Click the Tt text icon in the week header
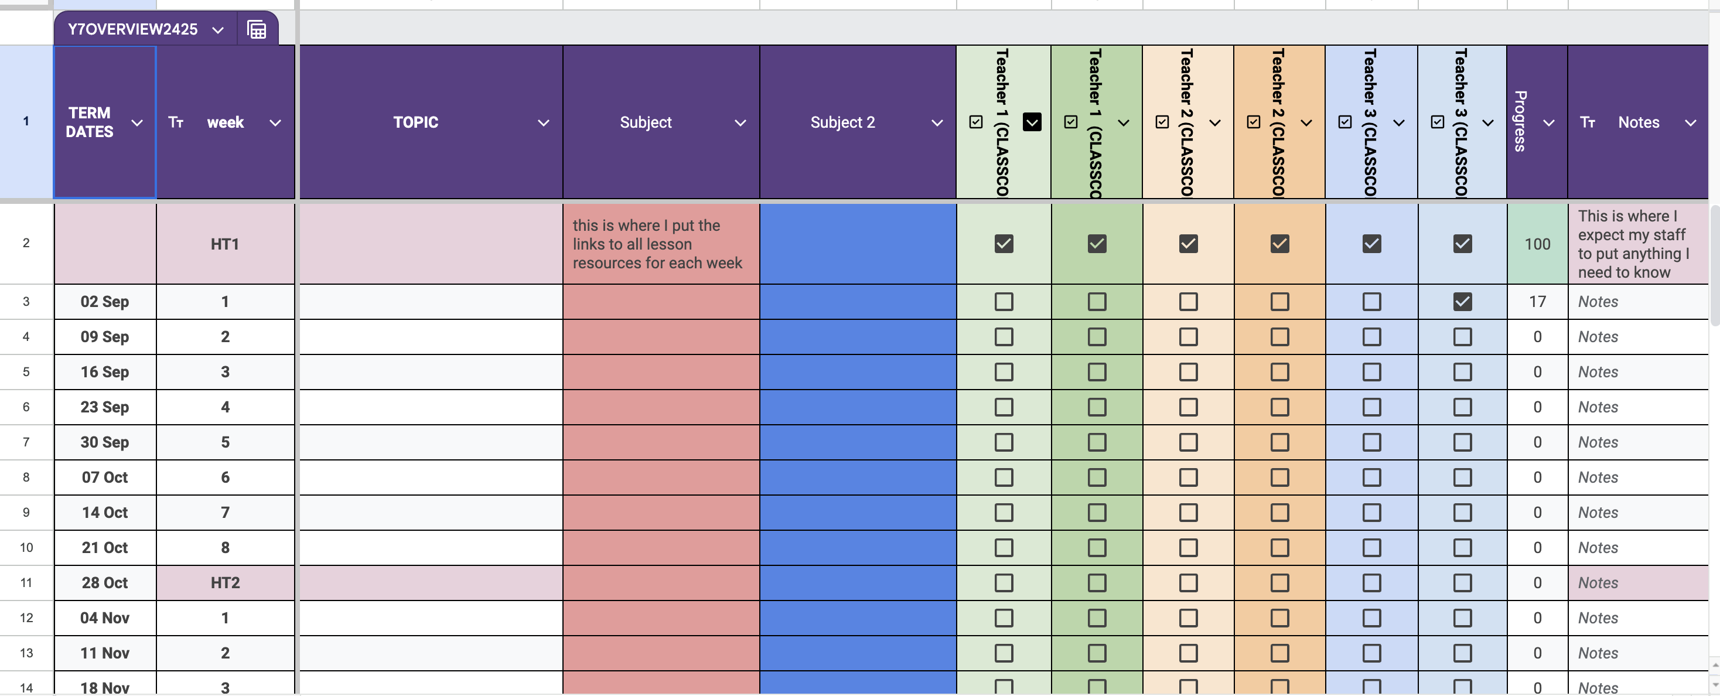 176,122
